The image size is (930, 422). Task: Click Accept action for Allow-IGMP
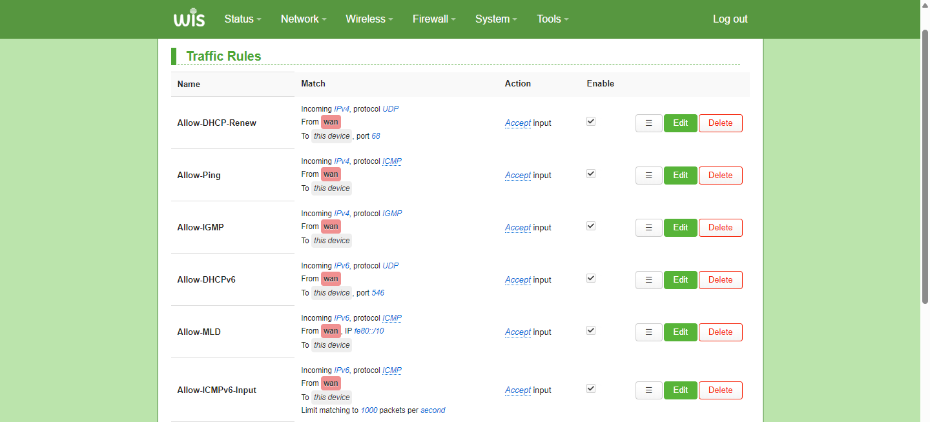coord(518,228)
